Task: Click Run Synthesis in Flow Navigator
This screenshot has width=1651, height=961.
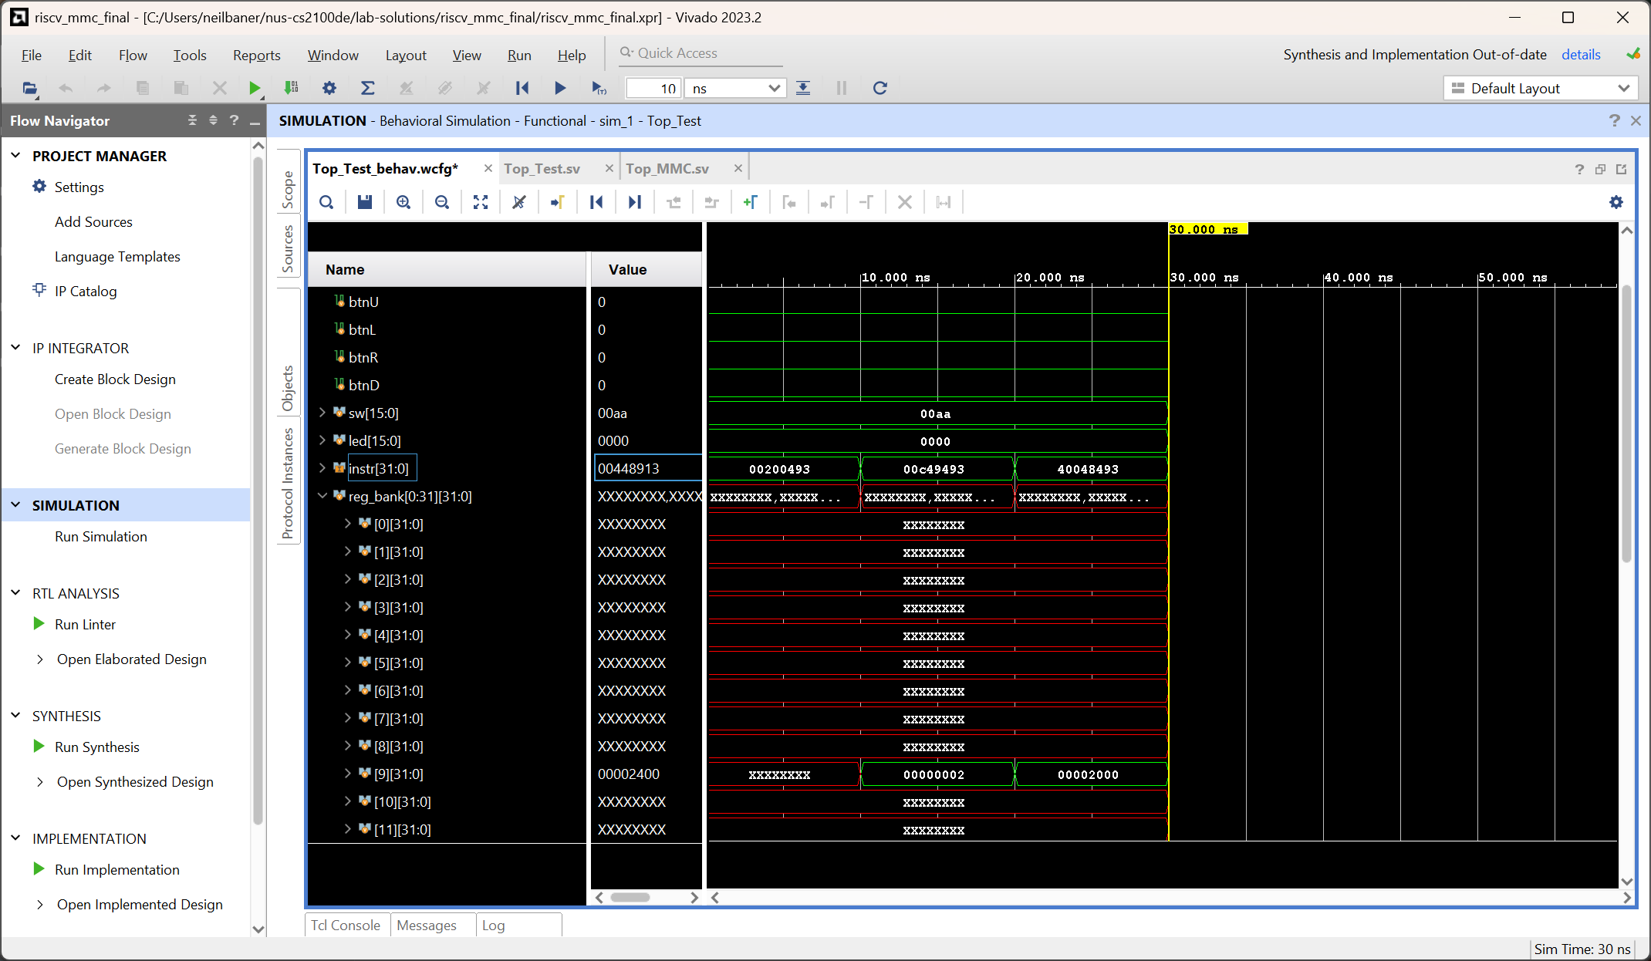Action: coord(97,747)
